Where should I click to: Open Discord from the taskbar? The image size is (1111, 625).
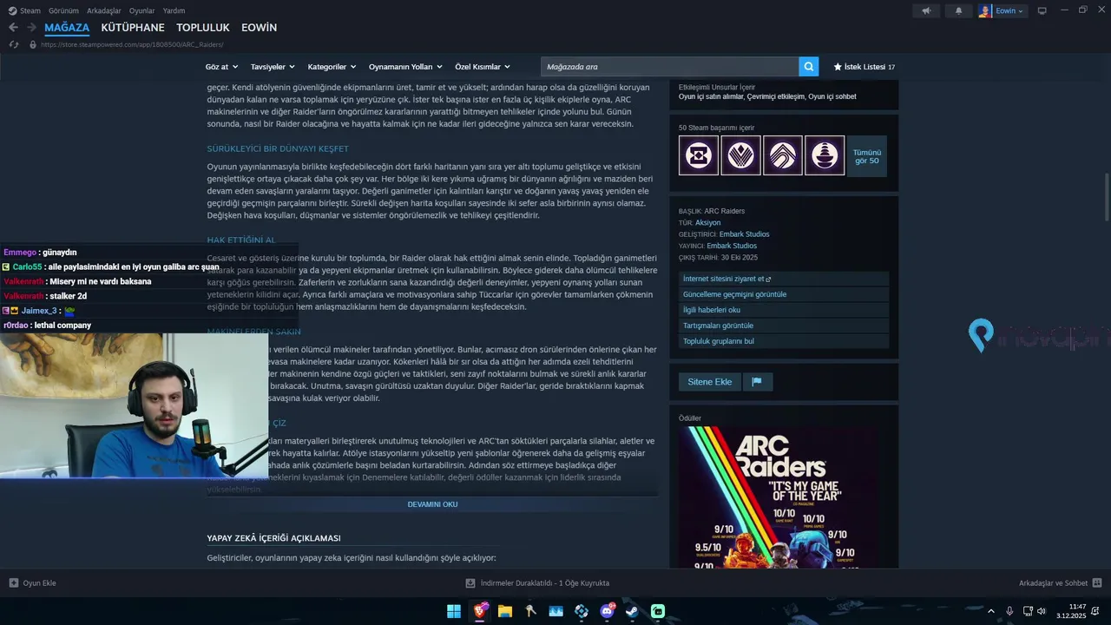pos(607,611)
